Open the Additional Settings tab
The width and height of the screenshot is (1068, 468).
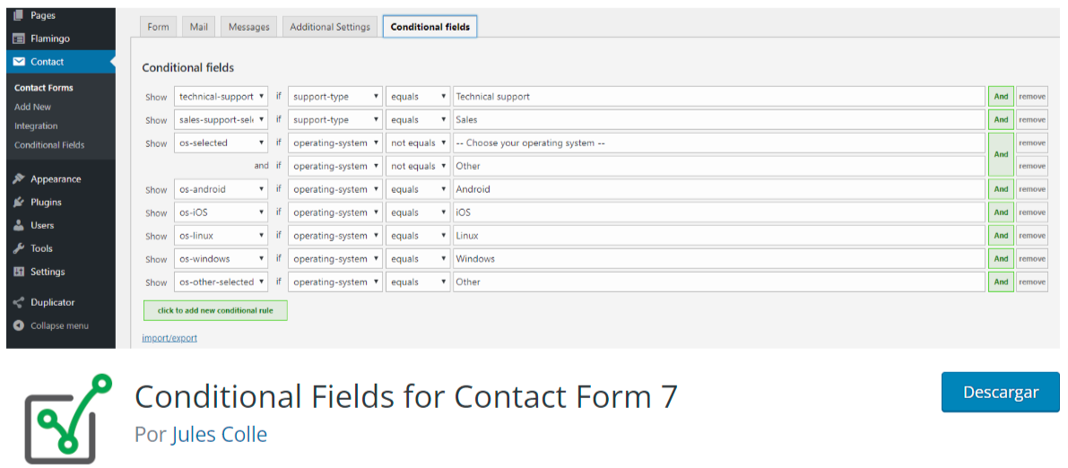point(330,27)
